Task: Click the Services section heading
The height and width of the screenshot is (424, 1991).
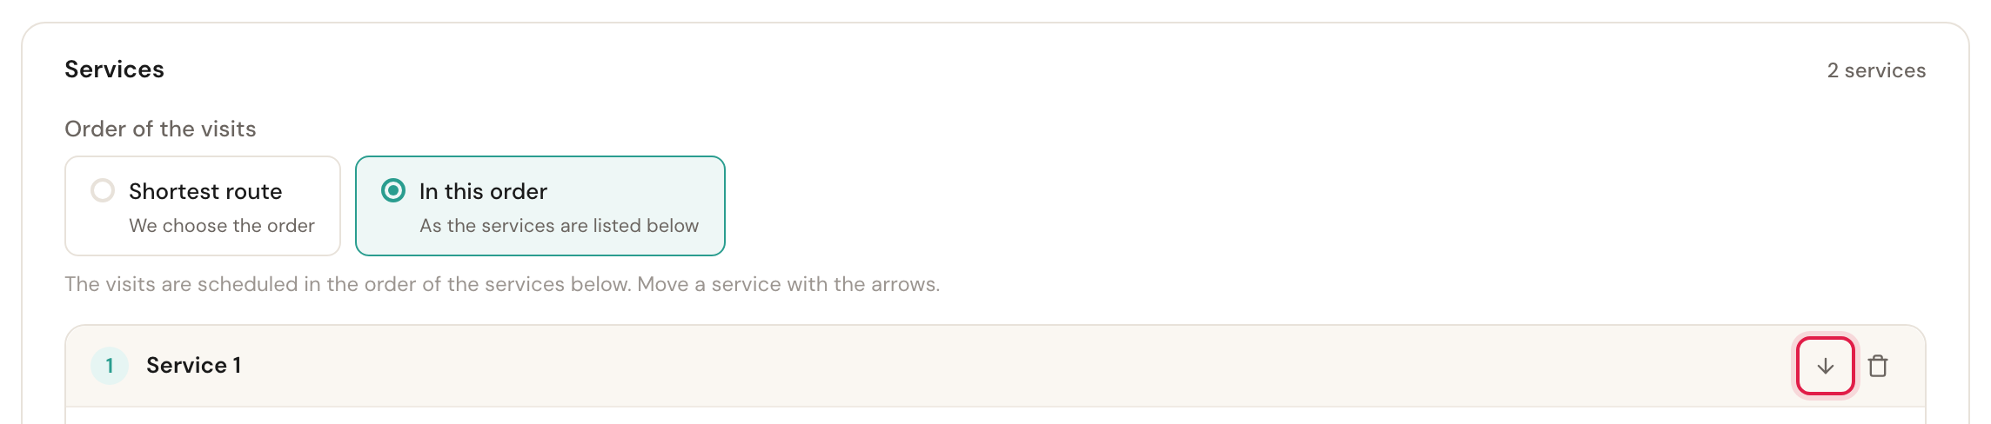Action: coord(114,70)
